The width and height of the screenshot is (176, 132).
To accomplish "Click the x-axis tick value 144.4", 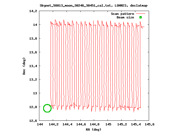I will tap(67, 124).
